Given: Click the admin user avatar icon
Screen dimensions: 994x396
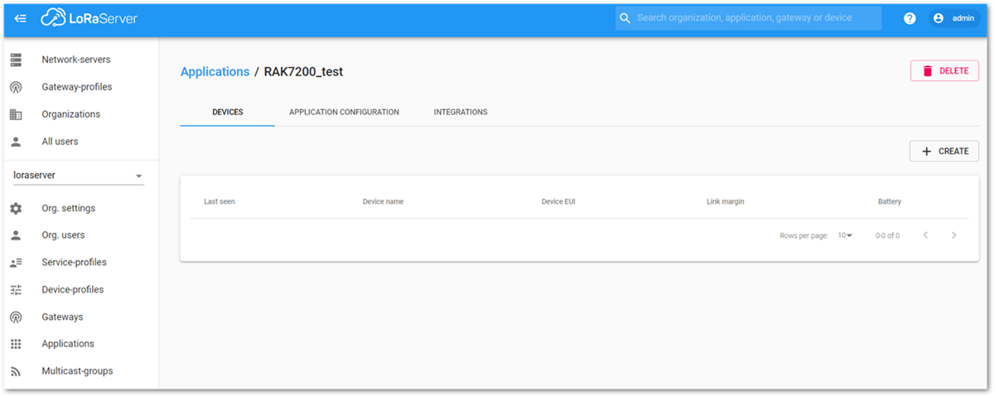Looking at the screenshot, I should (939, 18).
